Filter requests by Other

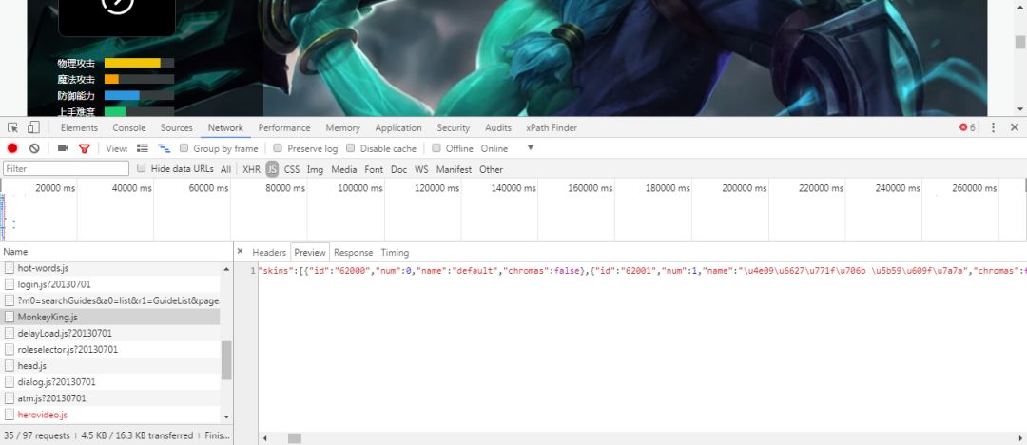(492, 169)
